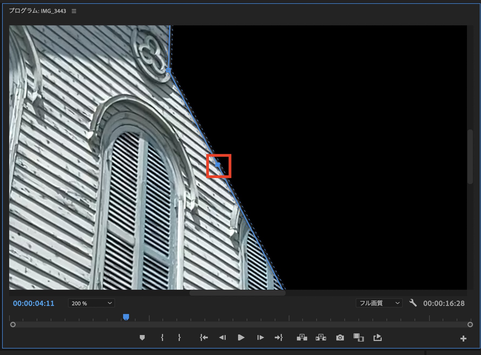
Task: Step forward one frame
Action: click(260, 337)
